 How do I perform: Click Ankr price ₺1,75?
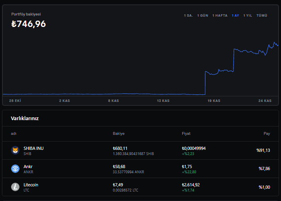click(187, 167)
